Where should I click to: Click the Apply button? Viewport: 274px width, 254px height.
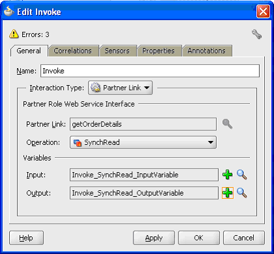pos(154,238)
